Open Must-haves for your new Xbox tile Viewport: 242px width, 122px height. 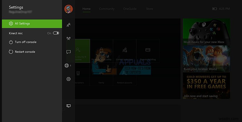207,32
